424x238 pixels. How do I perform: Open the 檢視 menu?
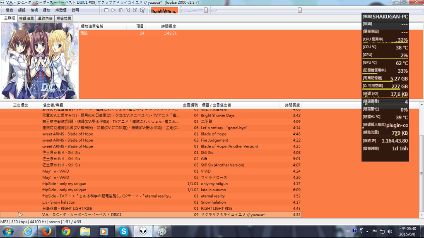tap(34, 10)
